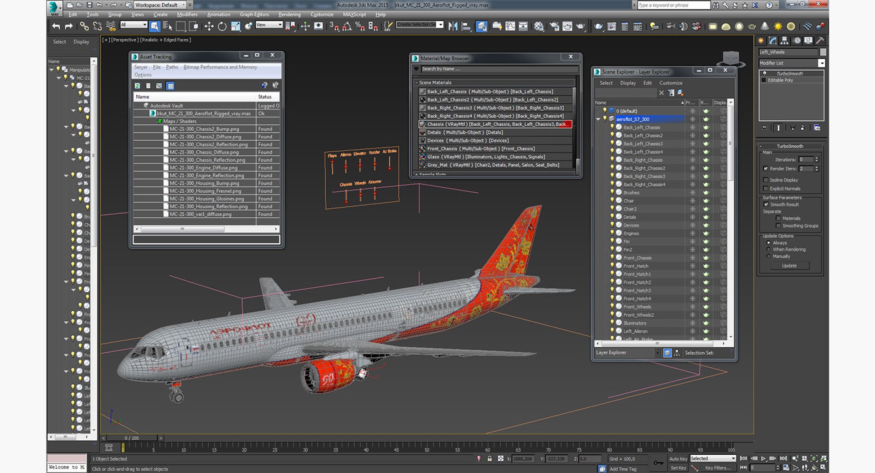875x473 pixels.
Task: Select the Manually update radio option
Action: tap(768, 257)
